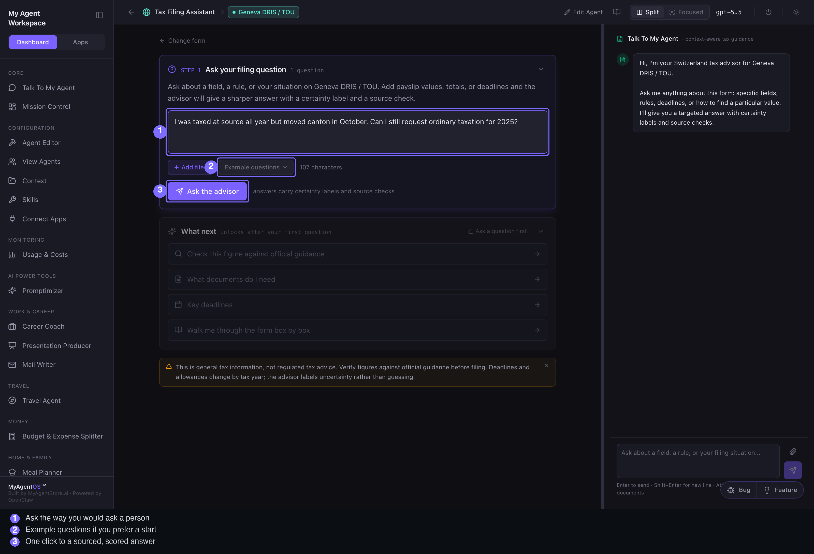Send the chat message with the paper-plane button

tap(793, 470)
